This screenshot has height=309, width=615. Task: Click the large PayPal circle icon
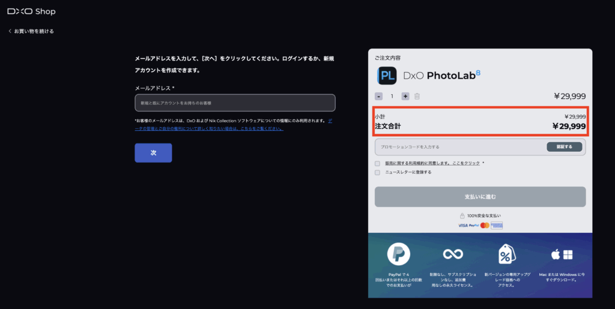399,254
